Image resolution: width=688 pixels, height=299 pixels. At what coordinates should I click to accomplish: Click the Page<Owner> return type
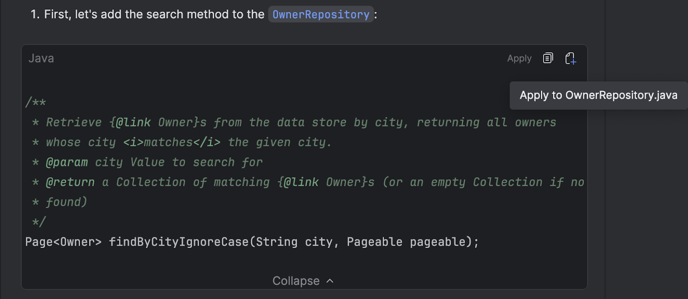(63, 242)
